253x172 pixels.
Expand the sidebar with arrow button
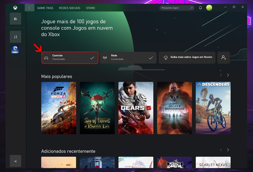[x=15, y=161]
